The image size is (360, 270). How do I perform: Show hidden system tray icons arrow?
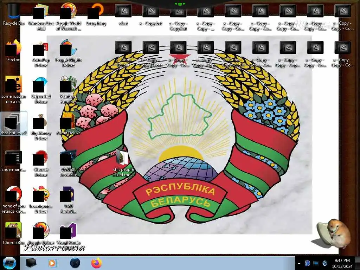[x=299, y=263]
